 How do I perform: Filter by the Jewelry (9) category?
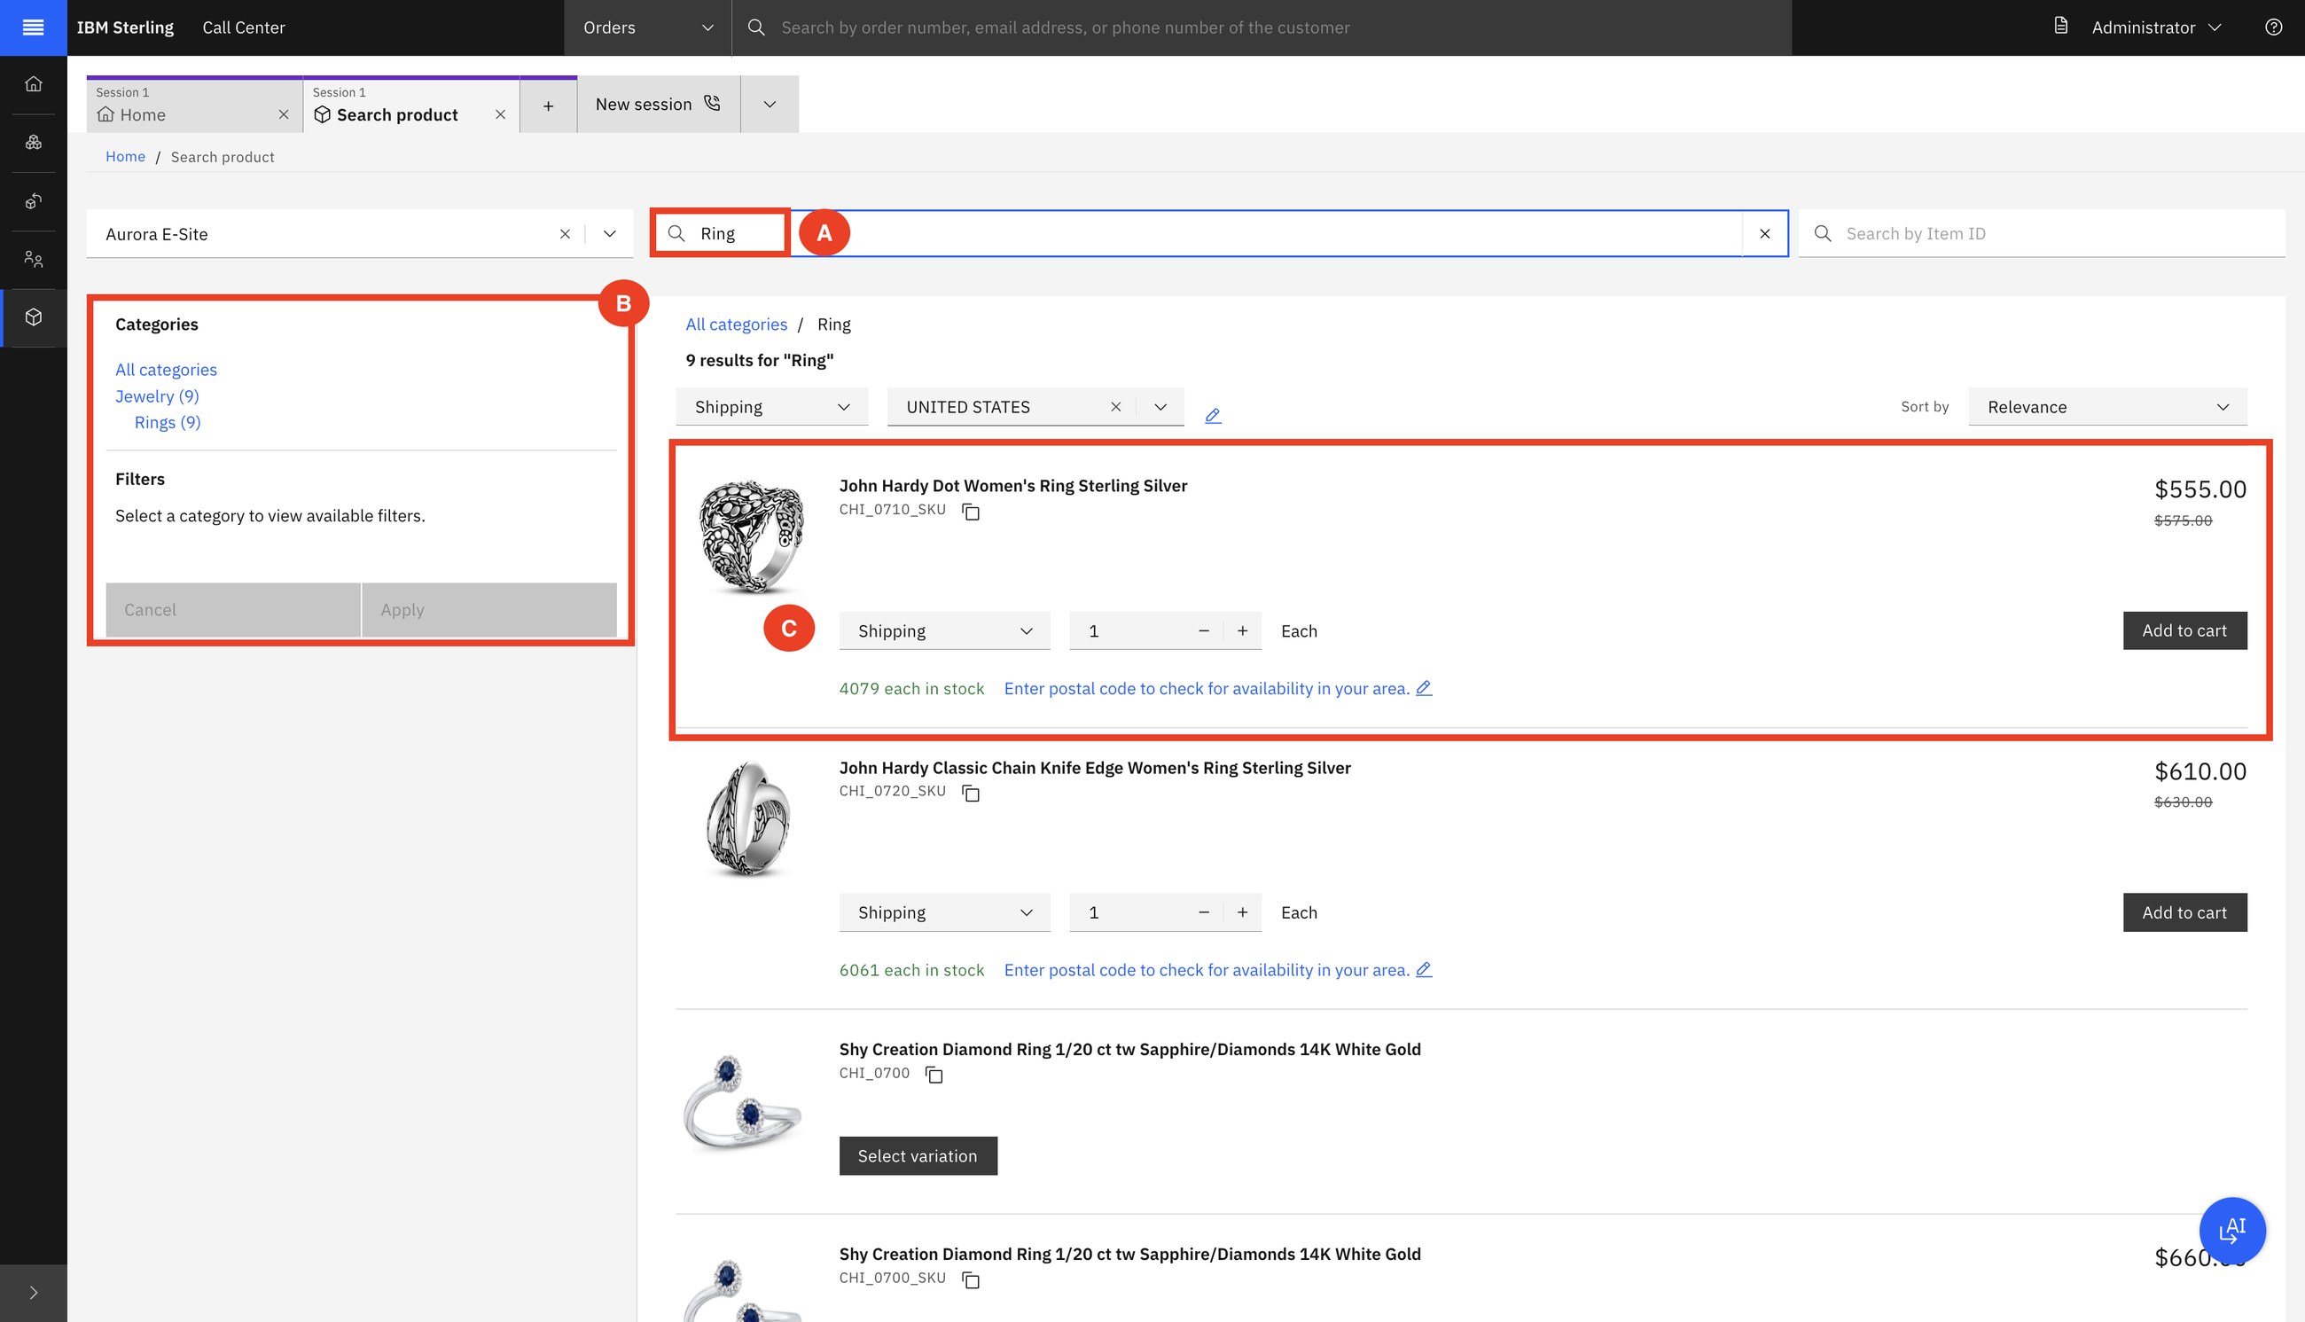(x=157, y=395)
